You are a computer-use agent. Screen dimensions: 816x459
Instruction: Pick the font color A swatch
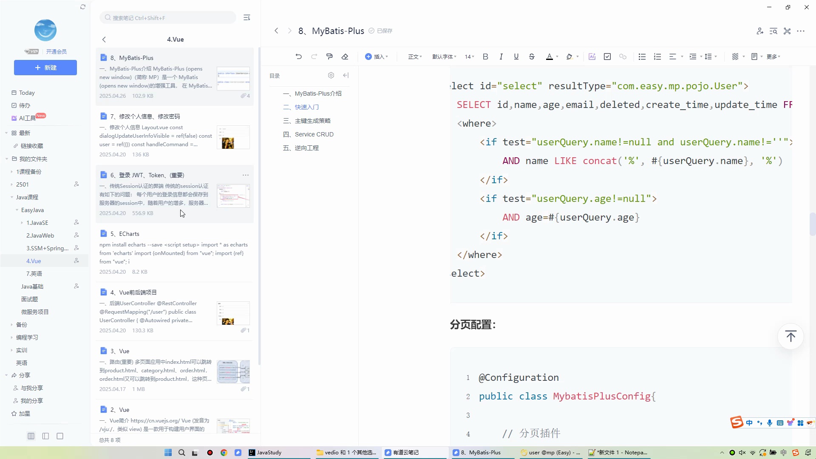click(549, 57)
